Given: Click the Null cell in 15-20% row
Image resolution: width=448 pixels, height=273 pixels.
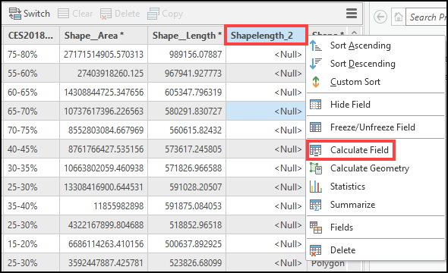Looking at the screenshot, I should click(x=266, y=244).
